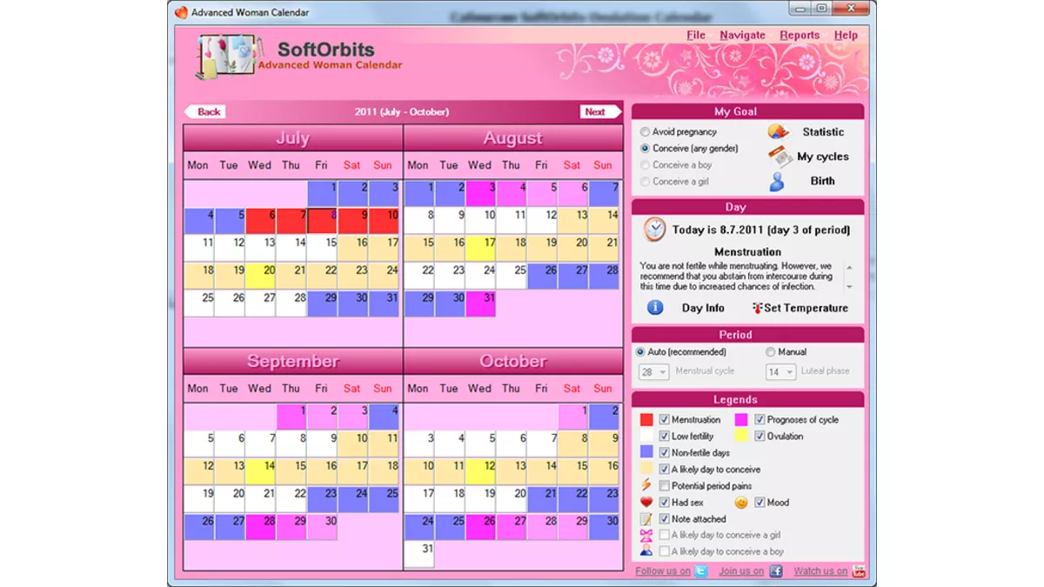Go to Next months
1044x587 pixels.
[598, 111]
